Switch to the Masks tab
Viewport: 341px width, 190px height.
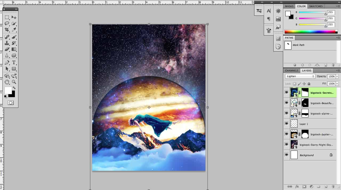pos(289,6)
